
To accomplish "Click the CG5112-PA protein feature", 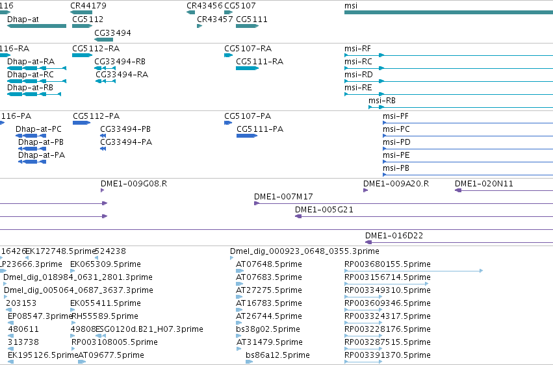I will (x=81, y=123).
